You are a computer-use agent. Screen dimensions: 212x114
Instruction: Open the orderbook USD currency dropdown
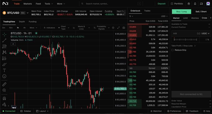[164, 16]
